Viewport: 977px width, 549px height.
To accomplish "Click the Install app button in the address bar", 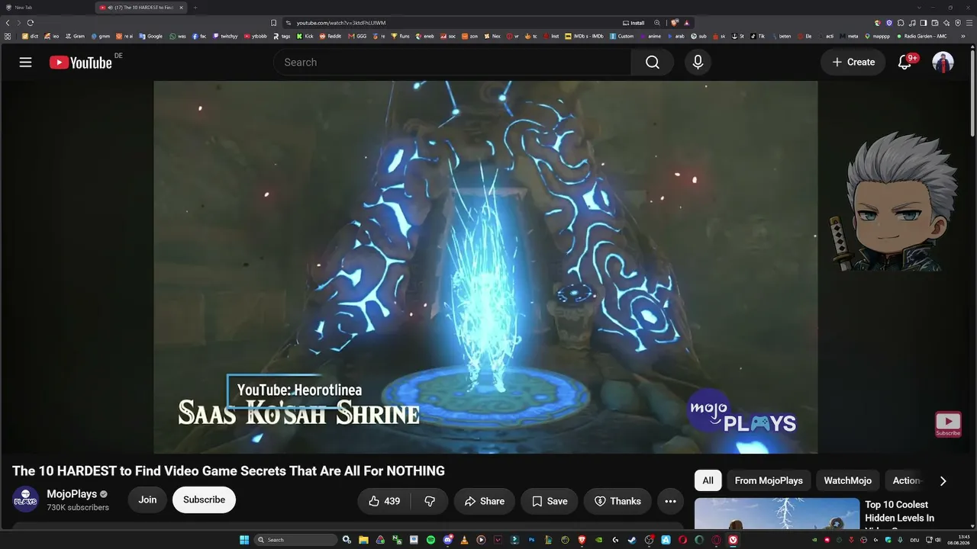I will (x=634, y=23).
